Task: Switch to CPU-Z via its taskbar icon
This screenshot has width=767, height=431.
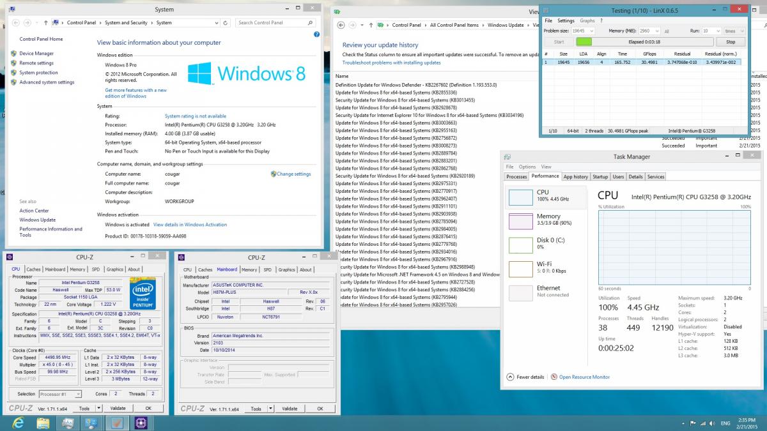Action: [140, 422]
